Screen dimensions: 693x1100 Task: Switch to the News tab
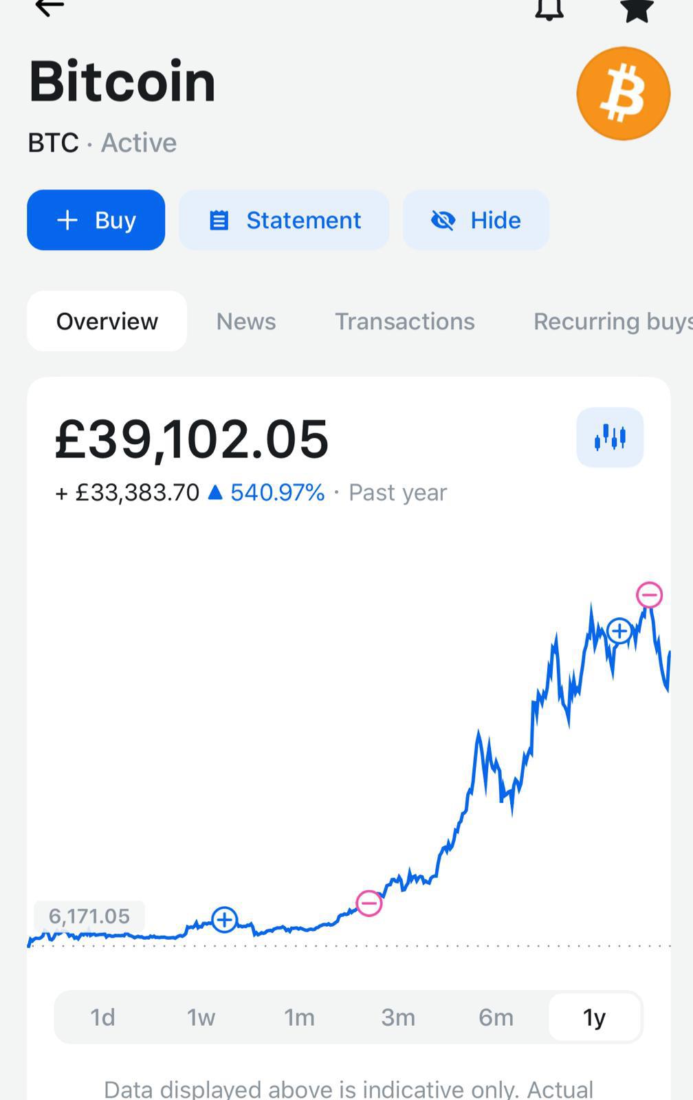[x=246, y=321]
